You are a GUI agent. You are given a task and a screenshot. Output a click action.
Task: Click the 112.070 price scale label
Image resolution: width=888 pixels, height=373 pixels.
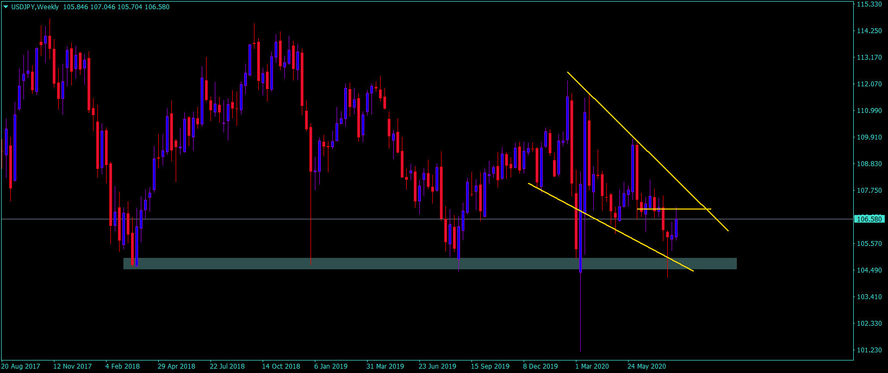(x=869, y=84)
